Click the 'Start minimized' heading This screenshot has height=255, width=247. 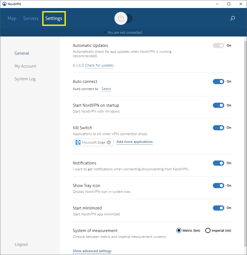pyautogui.click(x=87, y=208)
